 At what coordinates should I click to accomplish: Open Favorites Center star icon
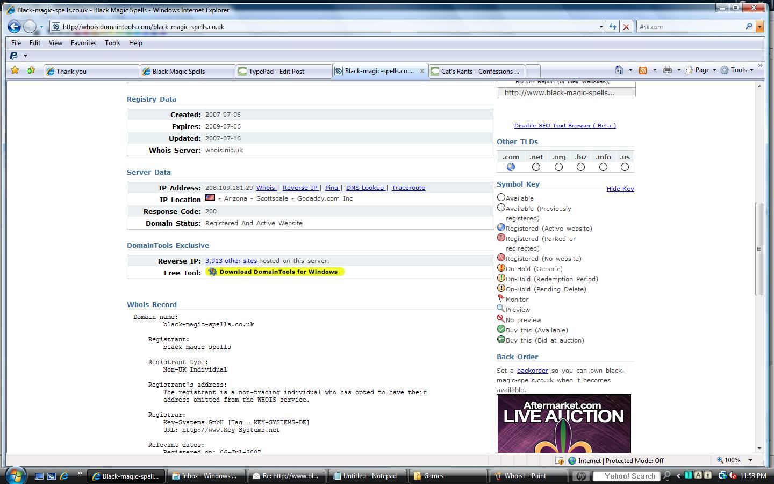pyautogui.click(x=15, y=70)
